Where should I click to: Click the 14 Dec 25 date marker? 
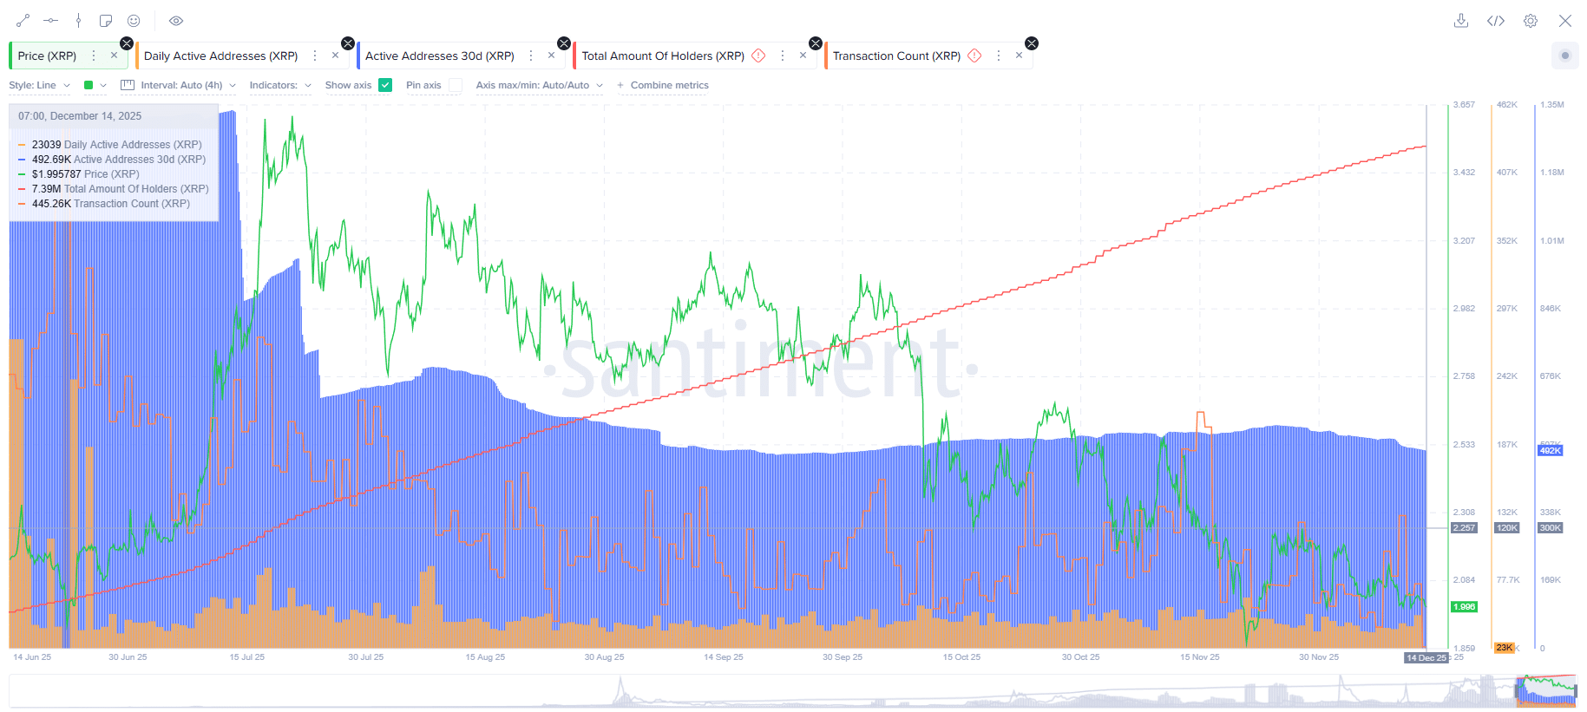coord(1426,657)
